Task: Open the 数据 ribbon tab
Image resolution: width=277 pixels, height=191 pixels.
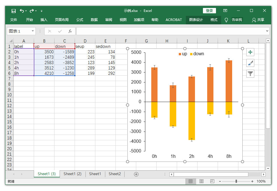Action: pos(94,20)
